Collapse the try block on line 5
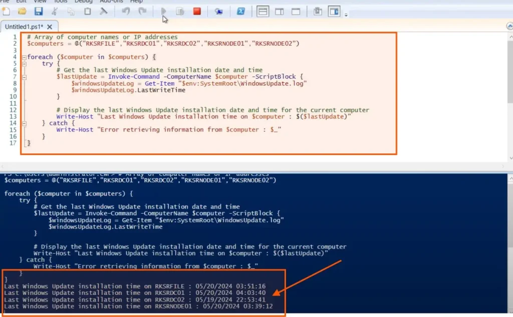This screenshot has height=317, width=513. click(x=24, y=64)
